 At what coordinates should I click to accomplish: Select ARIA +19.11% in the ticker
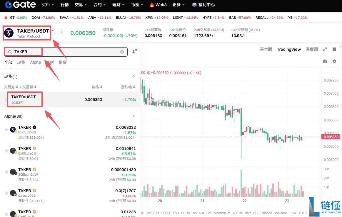point(100,18)
